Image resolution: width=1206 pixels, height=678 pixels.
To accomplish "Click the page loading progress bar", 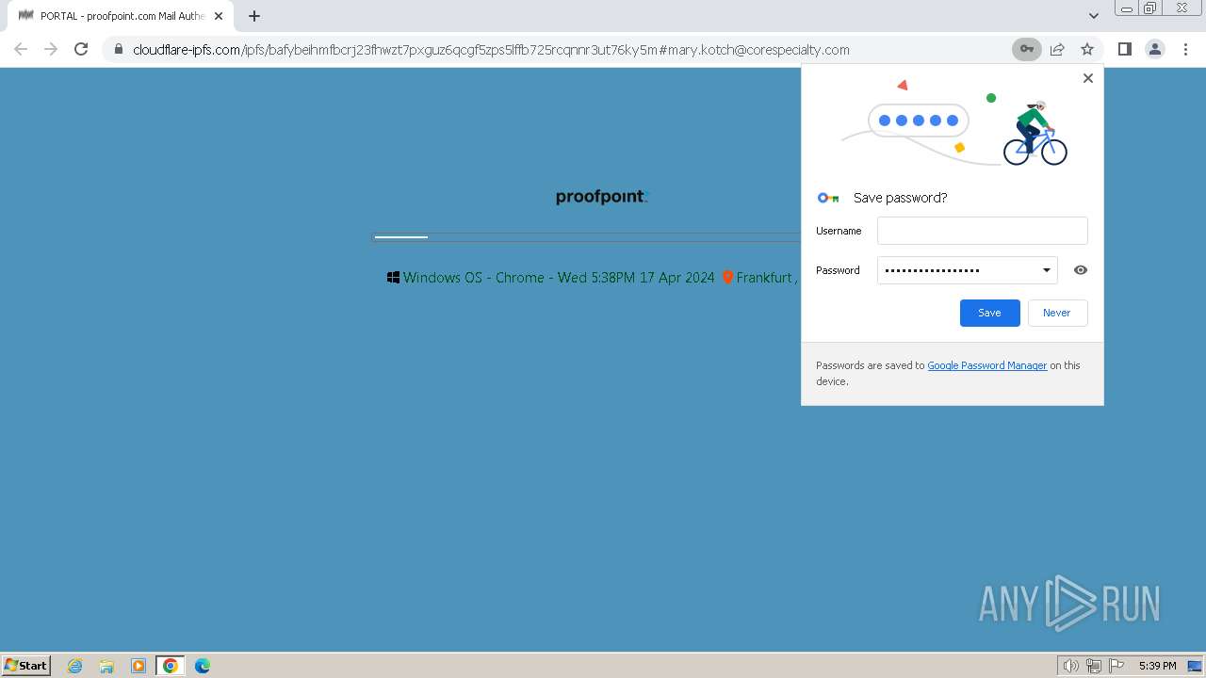I will pyautogui.click(x=586, y=237).
